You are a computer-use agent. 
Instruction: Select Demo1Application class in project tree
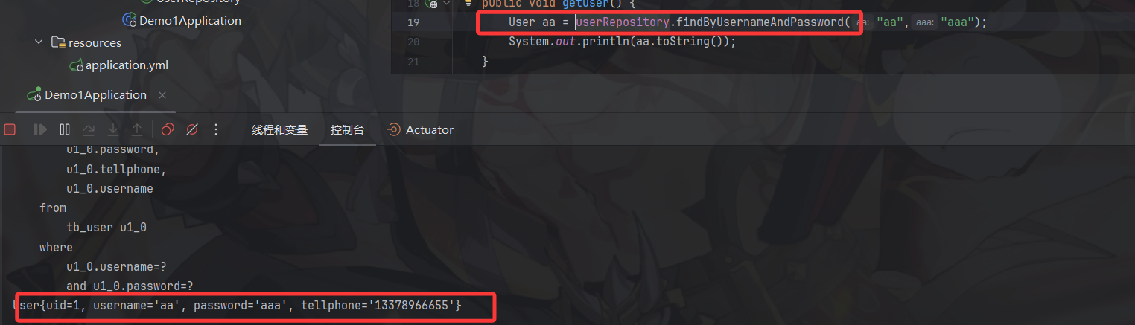[182, 21]
